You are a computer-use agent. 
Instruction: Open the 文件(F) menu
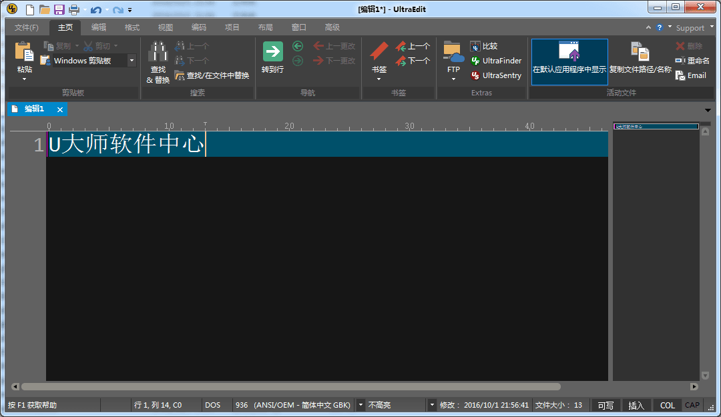[27, 27]
